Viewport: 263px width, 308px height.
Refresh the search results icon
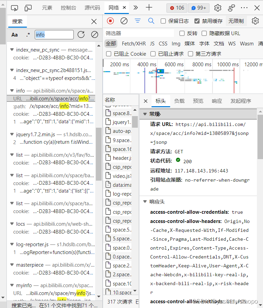point(81,34)
